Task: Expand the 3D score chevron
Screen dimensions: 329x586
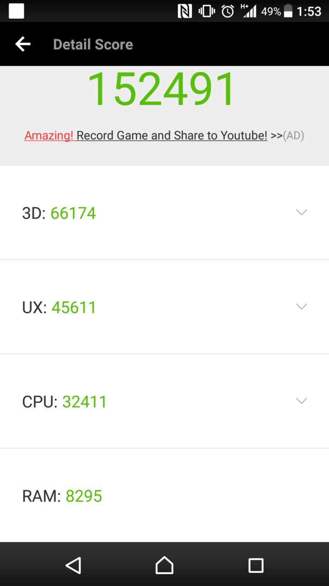Action: 301,212
